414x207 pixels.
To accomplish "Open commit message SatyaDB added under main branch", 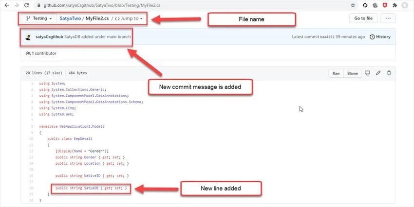I will (x=97, y=37).
